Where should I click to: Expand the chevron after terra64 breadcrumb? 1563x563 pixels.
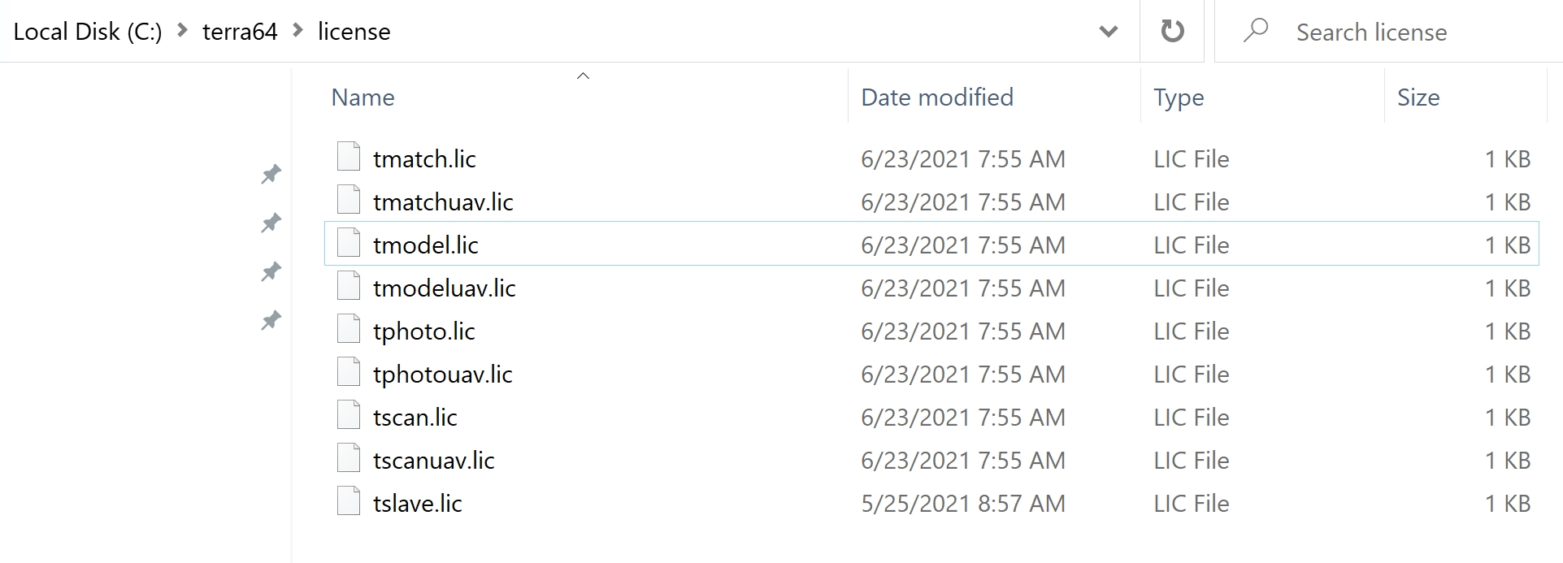tap(298, 31)
